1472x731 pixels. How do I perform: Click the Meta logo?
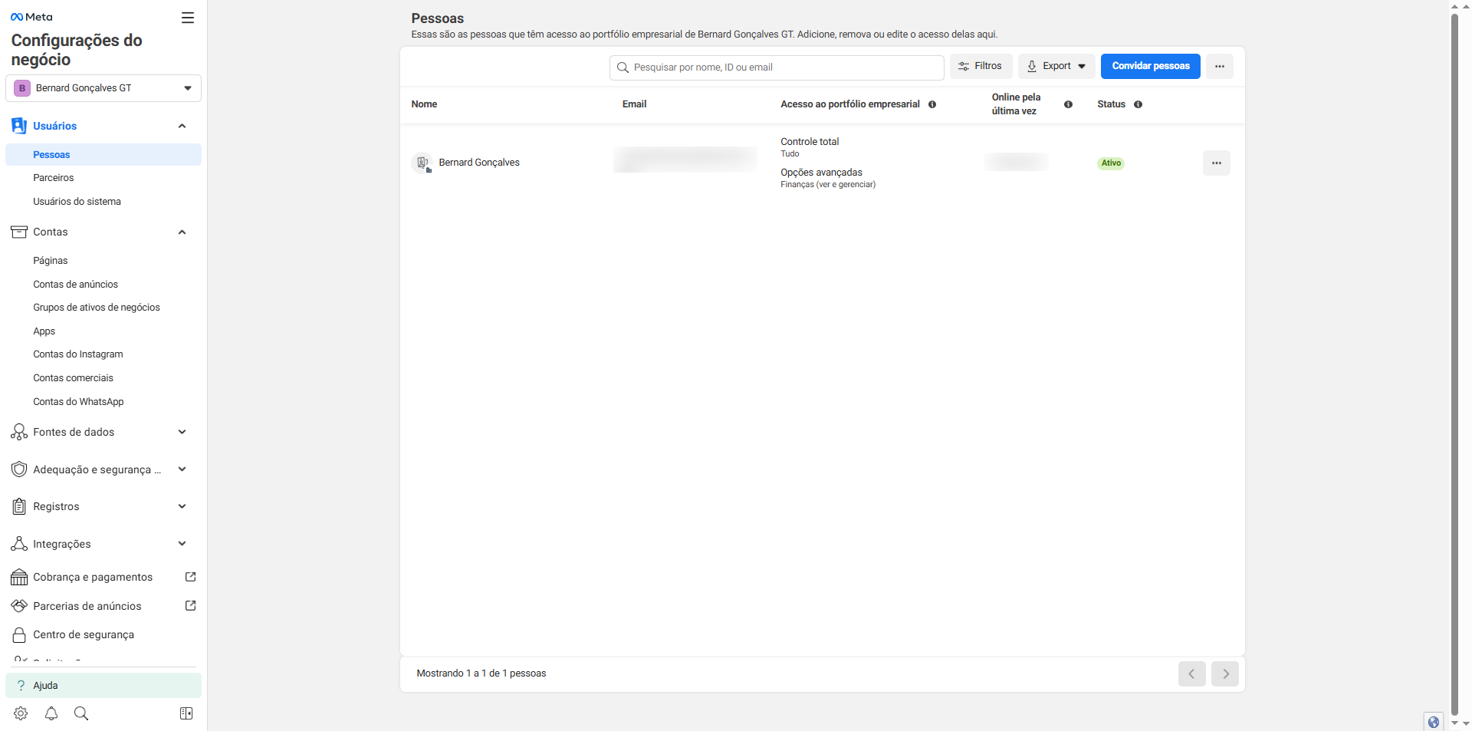coord(31,17)
